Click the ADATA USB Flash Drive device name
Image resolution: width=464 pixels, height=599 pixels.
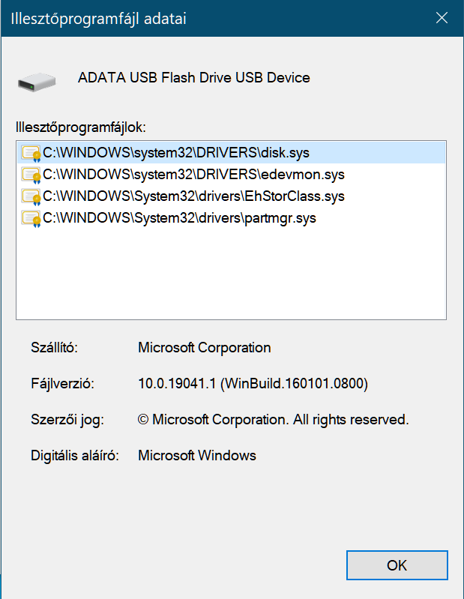(x=193, y=78)
